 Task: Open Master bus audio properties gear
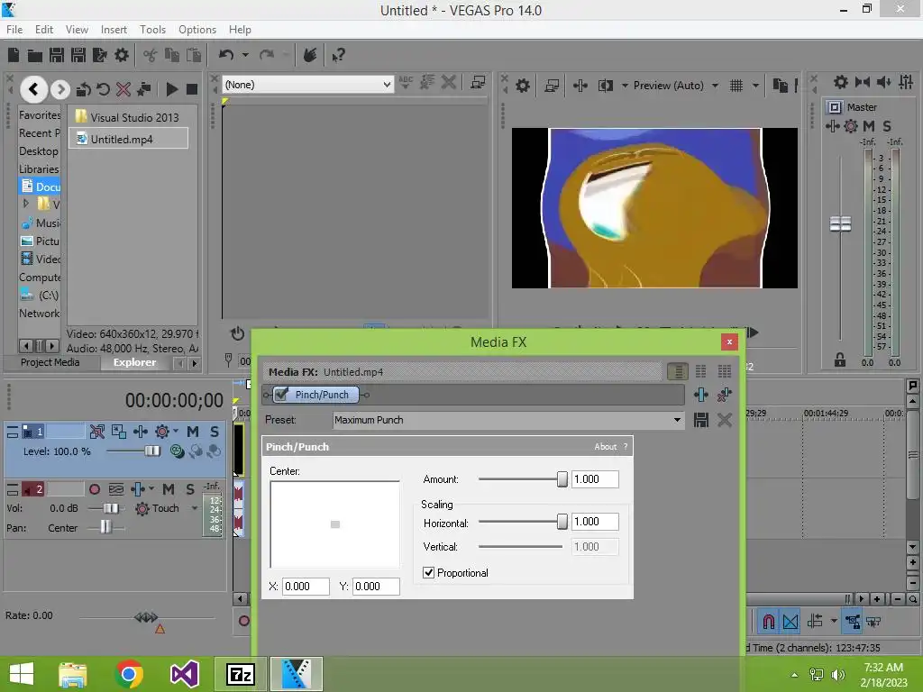[841, 82]
